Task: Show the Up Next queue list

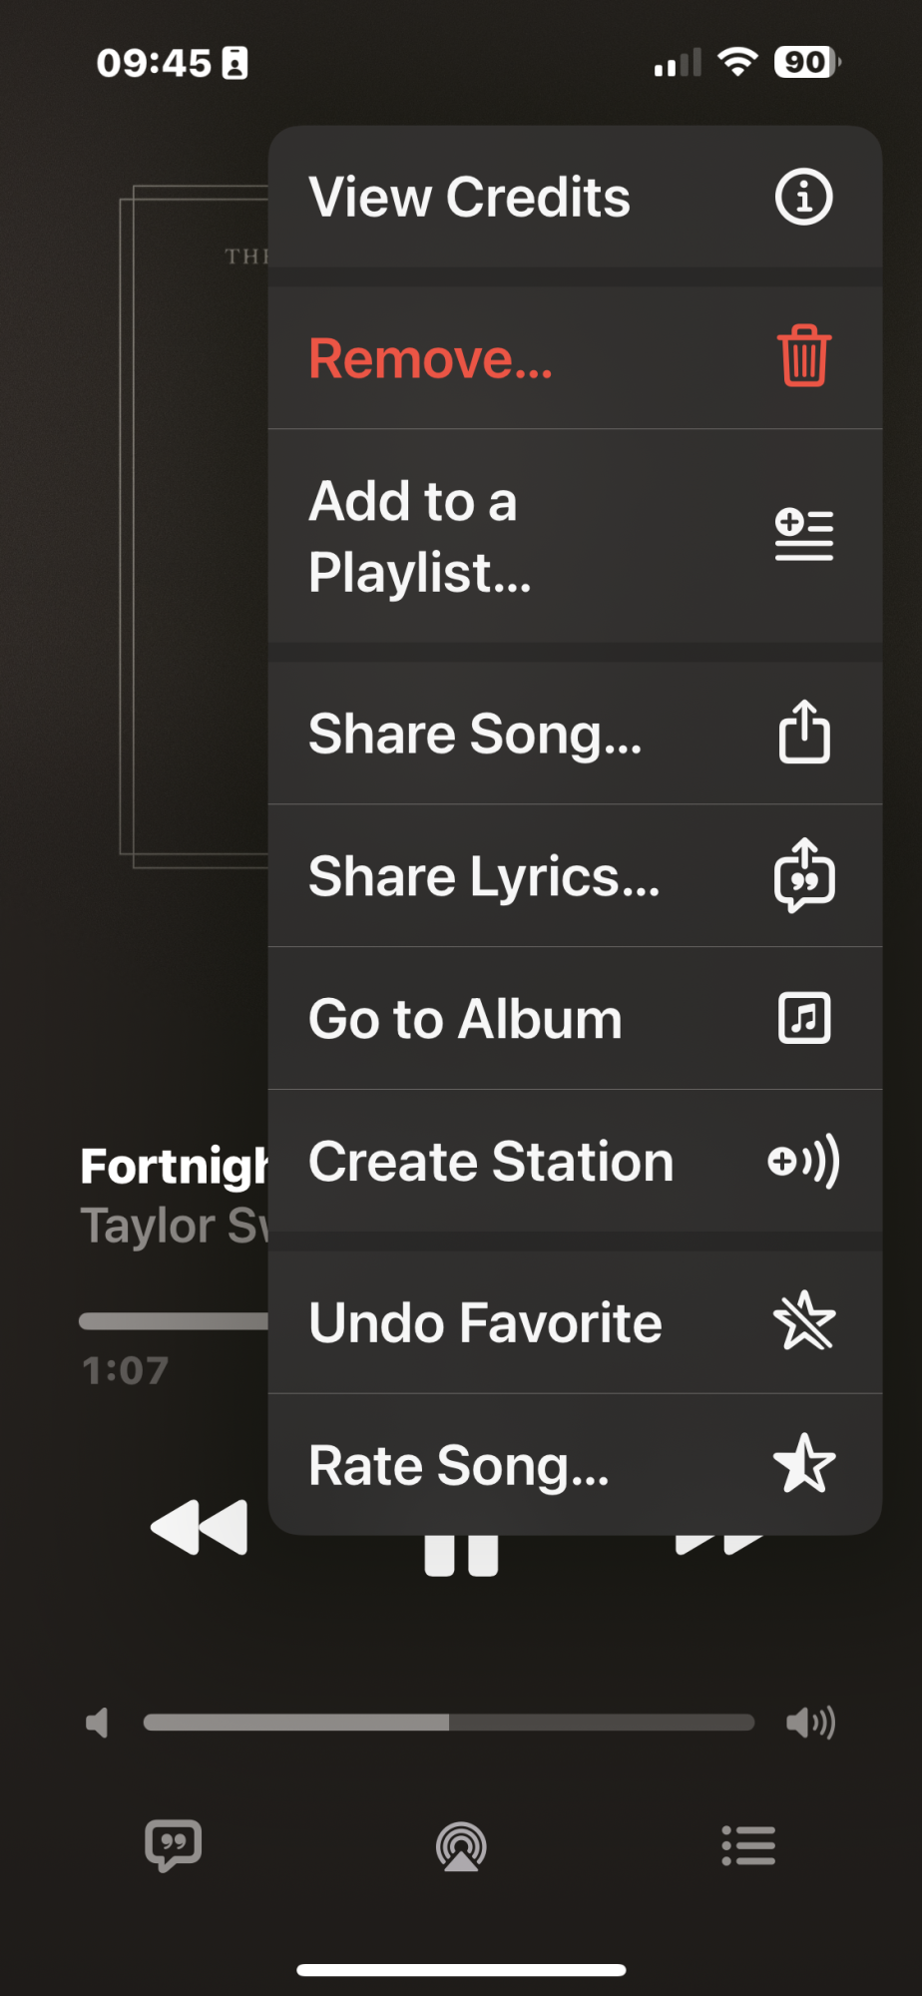Action: [x=748, y=1845]
